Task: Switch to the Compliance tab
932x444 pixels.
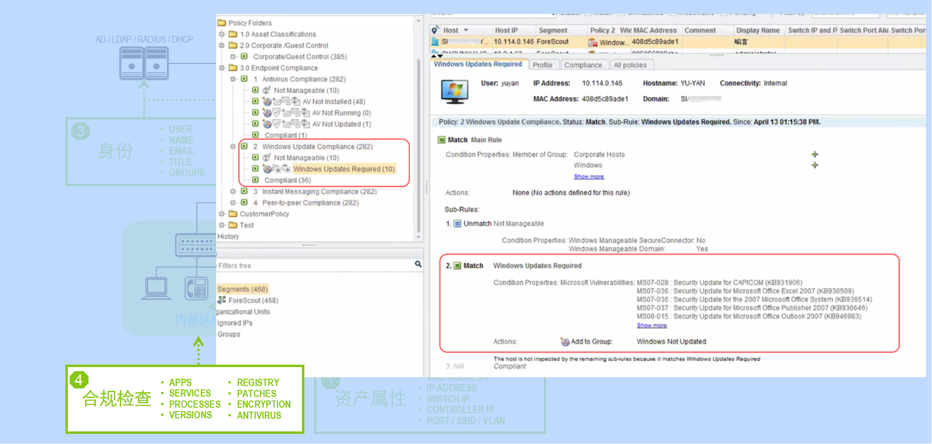Action: pos(583,65)
